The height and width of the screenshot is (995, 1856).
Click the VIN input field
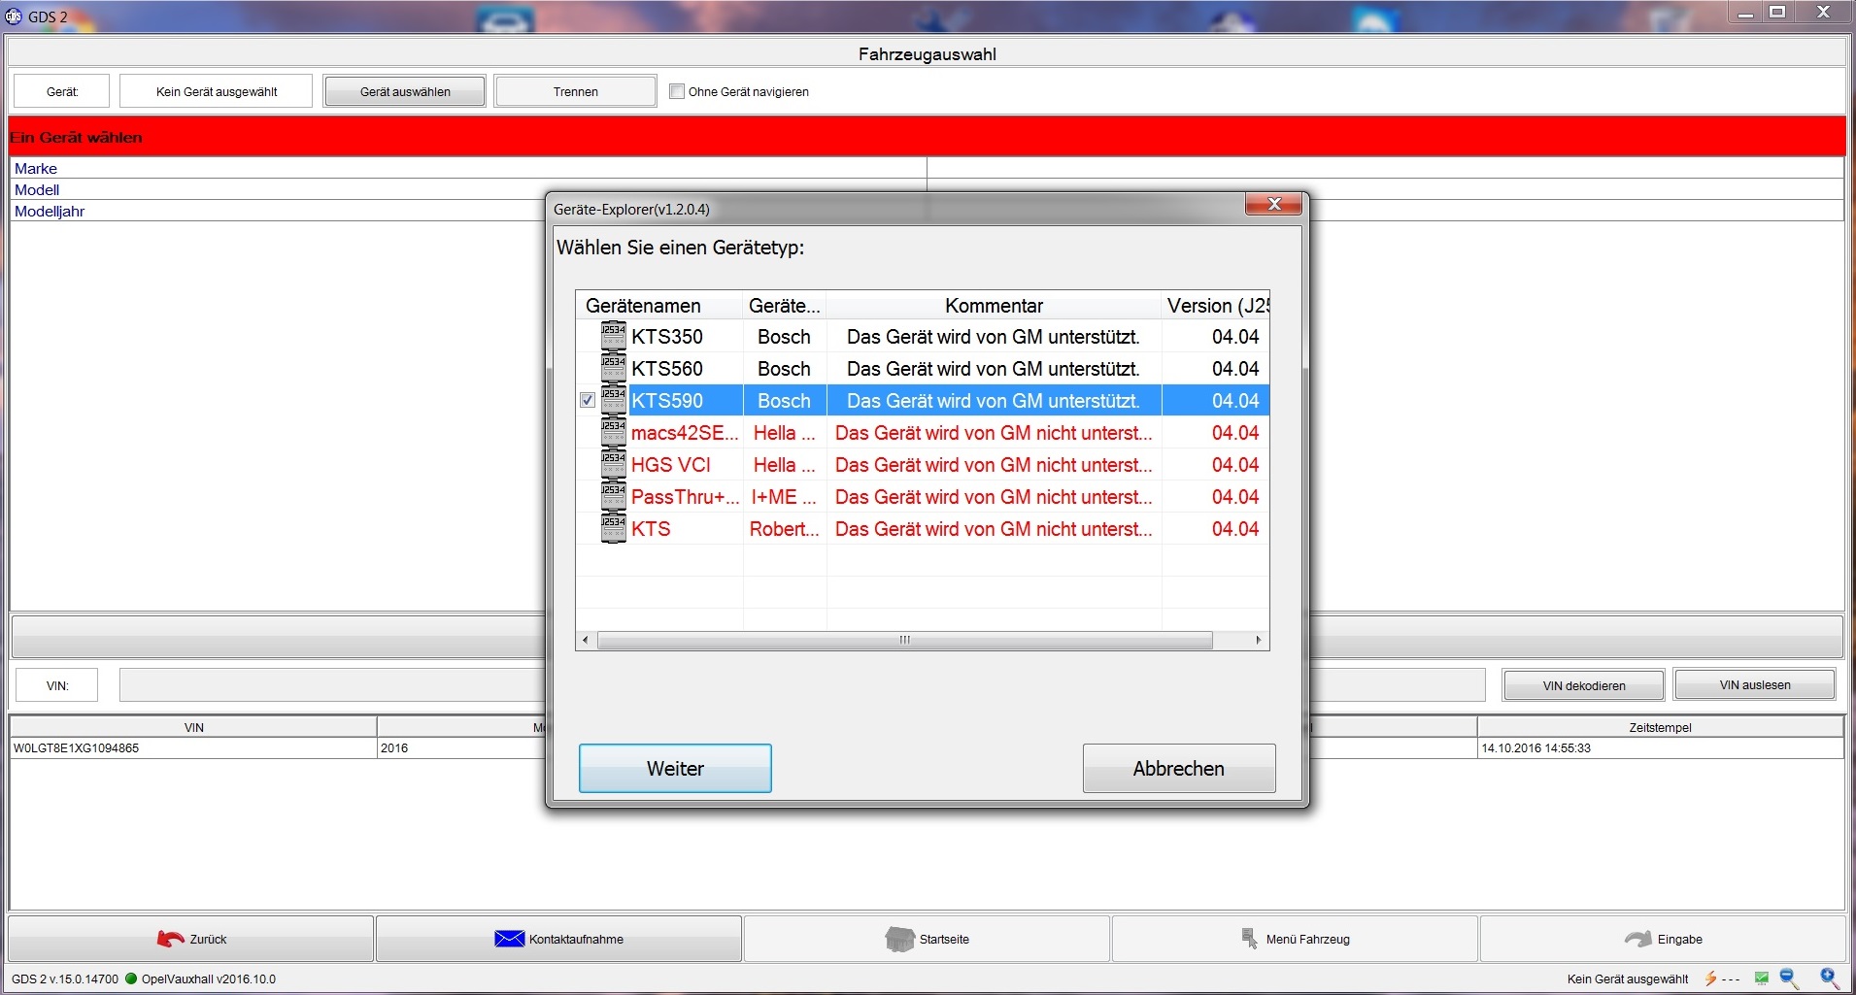pos(802,684)
